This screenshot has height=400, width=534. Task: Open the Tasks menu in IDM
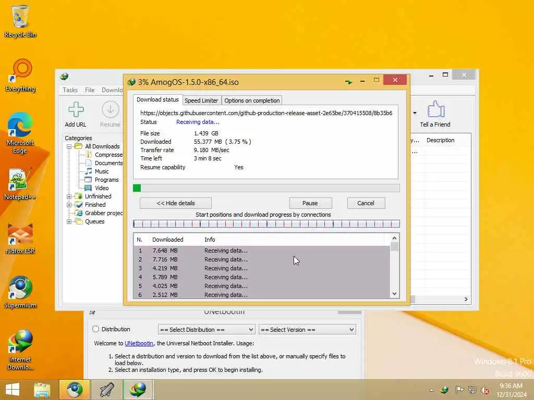(x=70, y=90)
